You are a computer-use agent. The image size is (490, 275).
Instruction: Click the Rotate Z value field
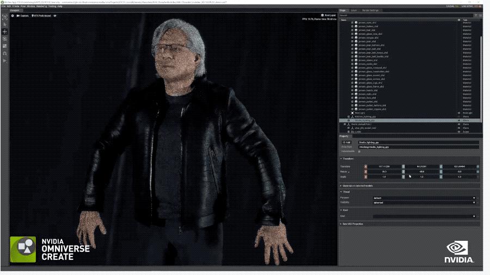[460, 172]
